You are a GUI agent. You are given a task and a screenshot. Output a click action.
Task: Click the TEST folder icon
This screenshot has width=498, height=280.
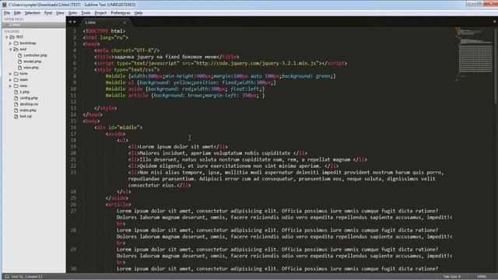click(12, 37)
